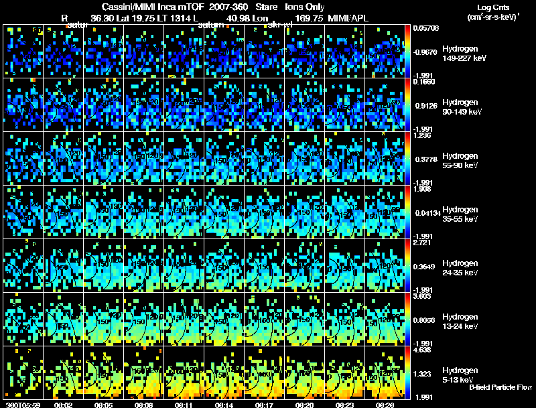Image resolution: width=536 pixels, height=408 pixels.
Task: Open the 90-149 keV panel at 06:20
Action: pyautogui.click(x=305, y=105)
